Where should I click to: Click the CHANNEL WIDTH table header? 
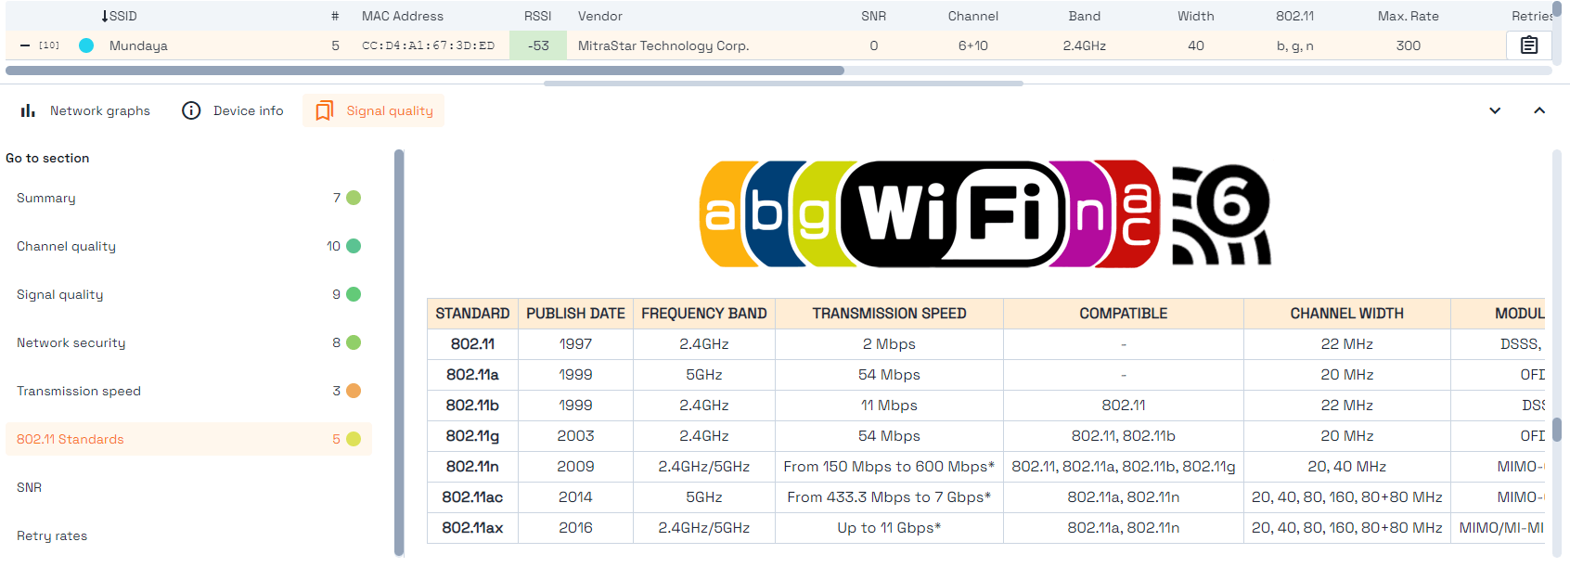[1347, 314]
